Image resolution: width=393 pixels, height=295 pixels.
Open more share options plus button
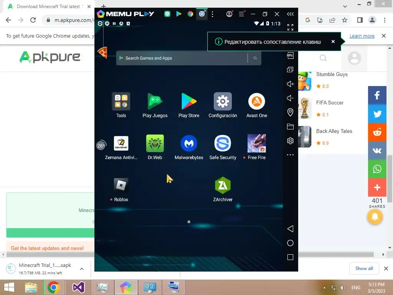(x=377, y=187)
